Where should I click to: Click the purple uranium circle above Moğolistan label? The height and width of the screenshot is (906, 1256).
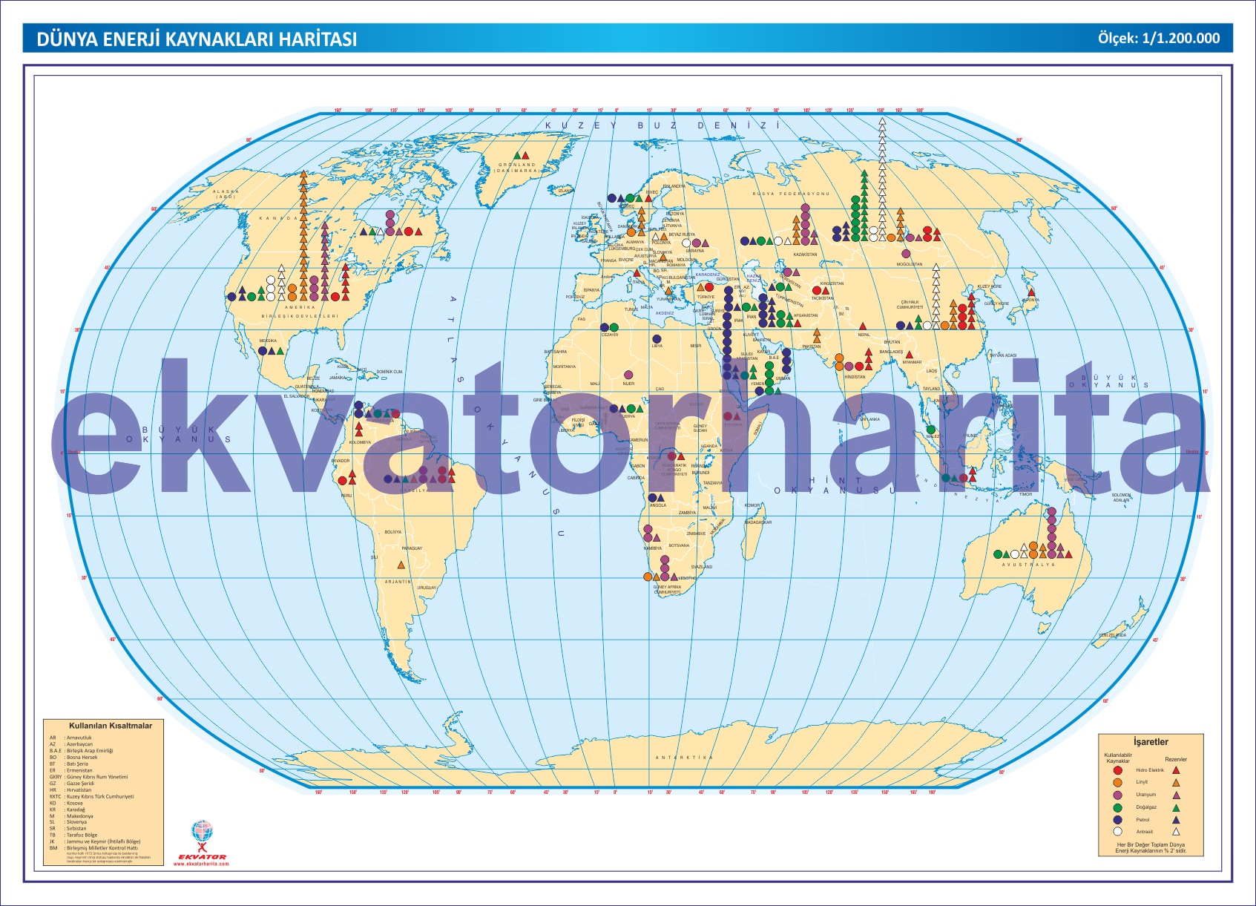tap(906, 254)
